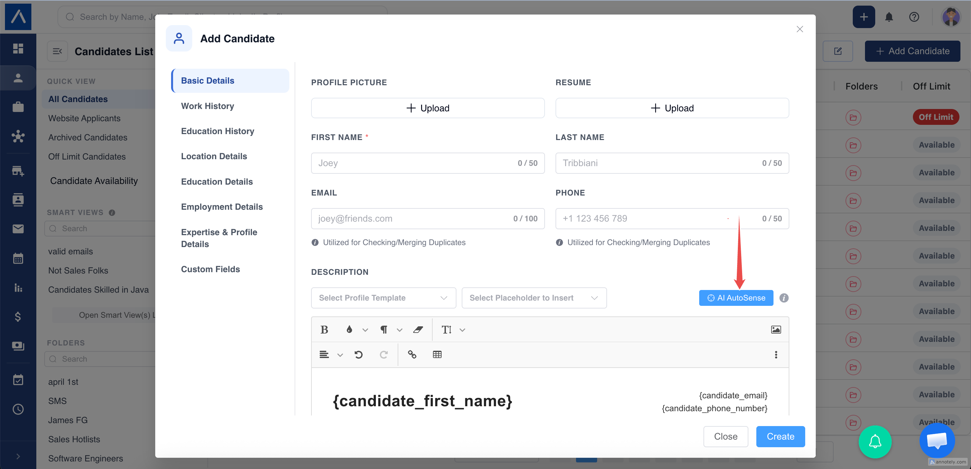
Task: Switch to Work History section
Action: click(207, 106)
